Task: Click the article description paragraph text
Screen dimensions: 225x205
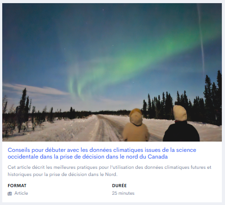Action: pos(109,171)
